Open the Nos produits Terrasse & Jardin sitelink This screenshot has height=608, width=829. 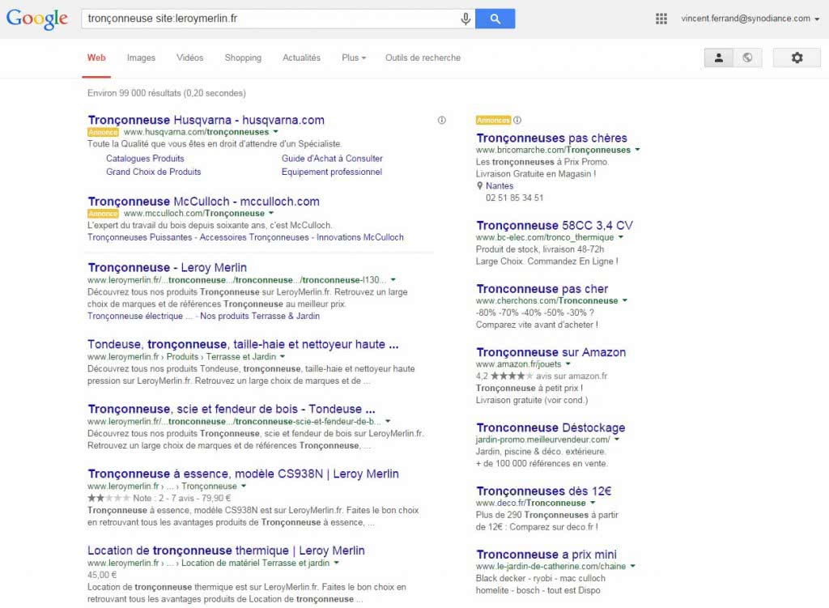[260, 317]
